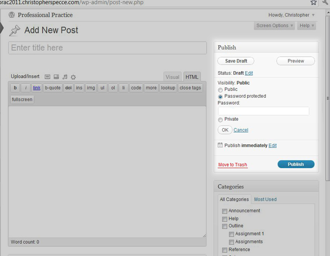This screenshot has width=330, height=256.
Task: Insert bold tag with b button
Action: [15, 88]
